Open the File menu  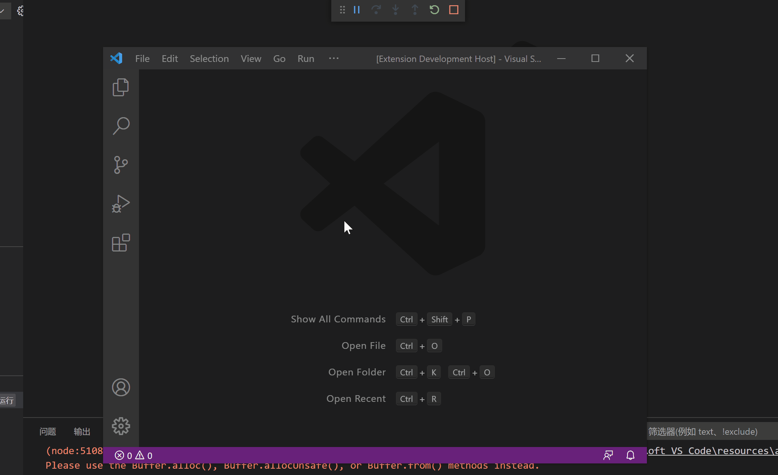tap(142, 59)
